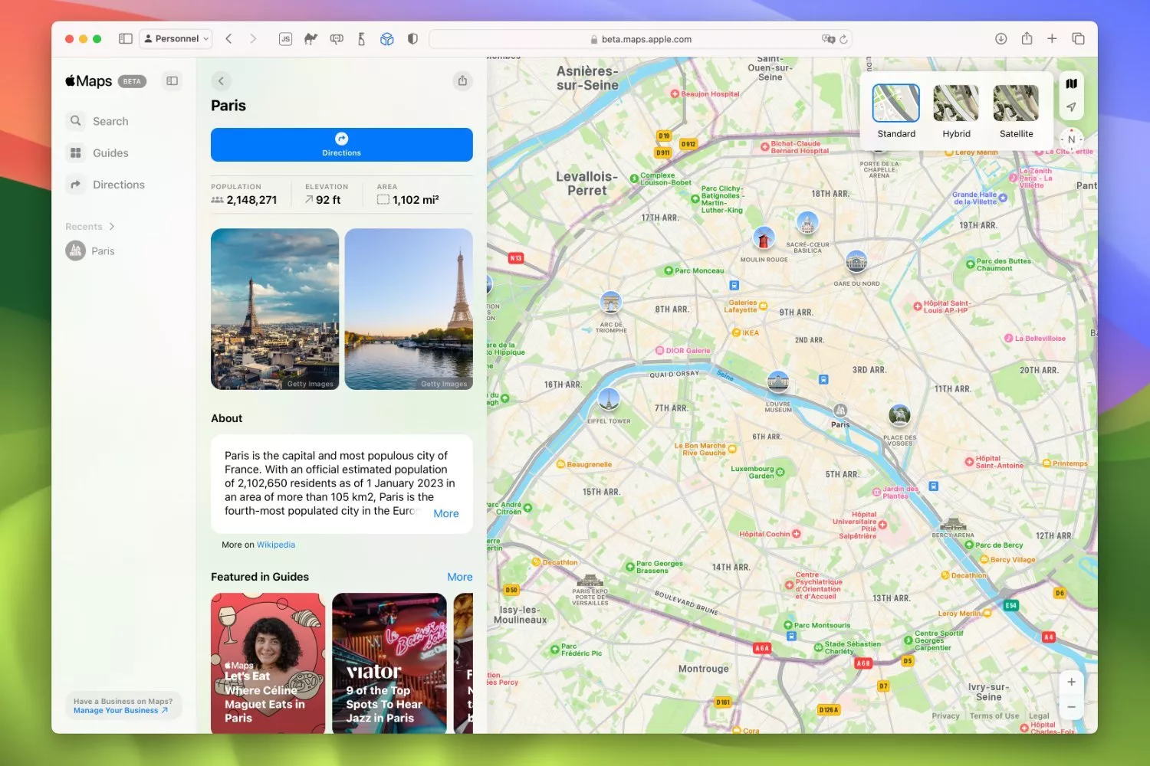Click the Privacy link on map
Image resolution: width=1150 pixels, height=766 pixels.
click(x=945, y=716)
